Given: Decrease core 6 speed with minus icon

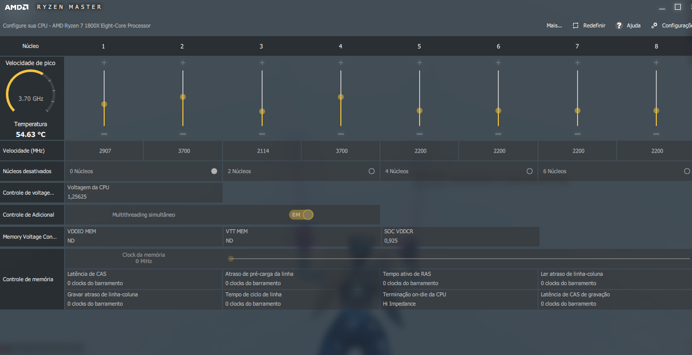Looking at the screenshot, I should click(498, 134).
